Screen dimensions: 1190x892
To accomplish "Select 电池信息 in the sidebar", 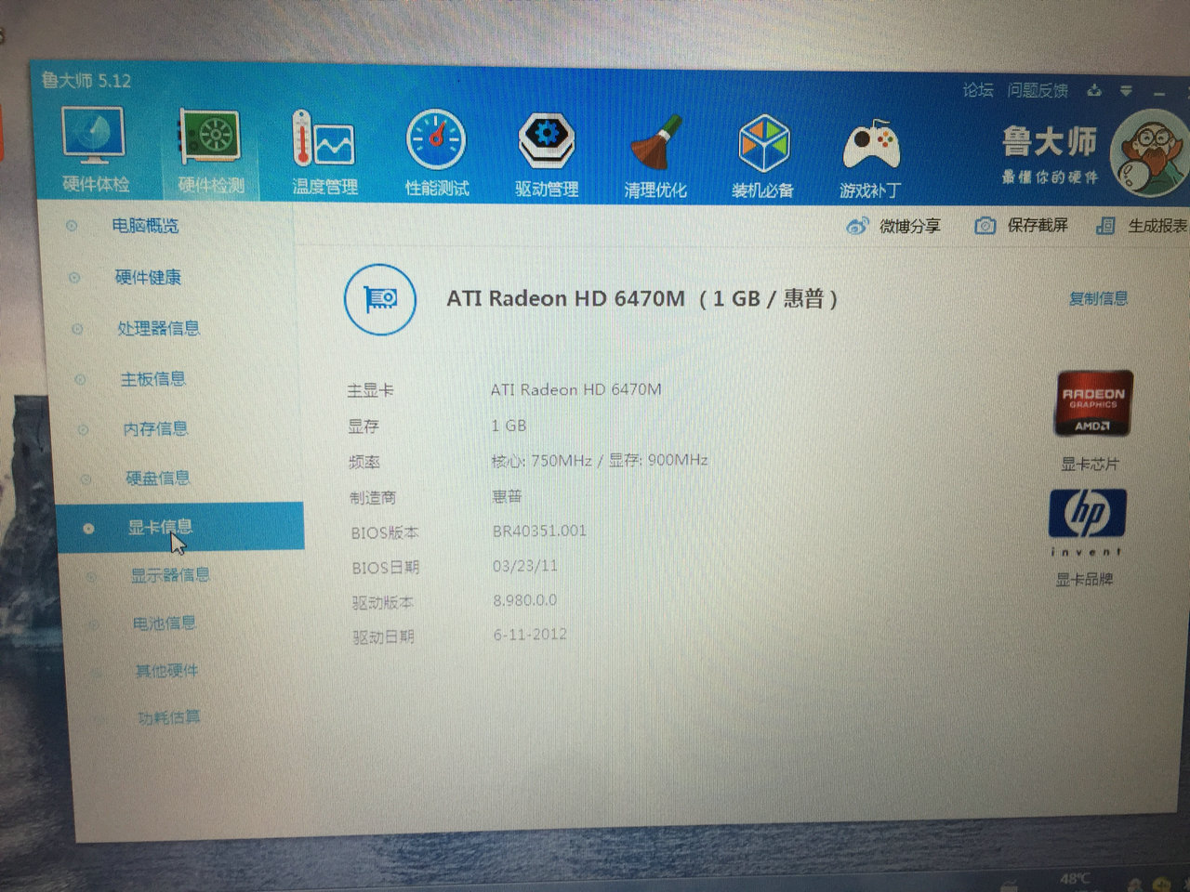I will click(165, 623).
